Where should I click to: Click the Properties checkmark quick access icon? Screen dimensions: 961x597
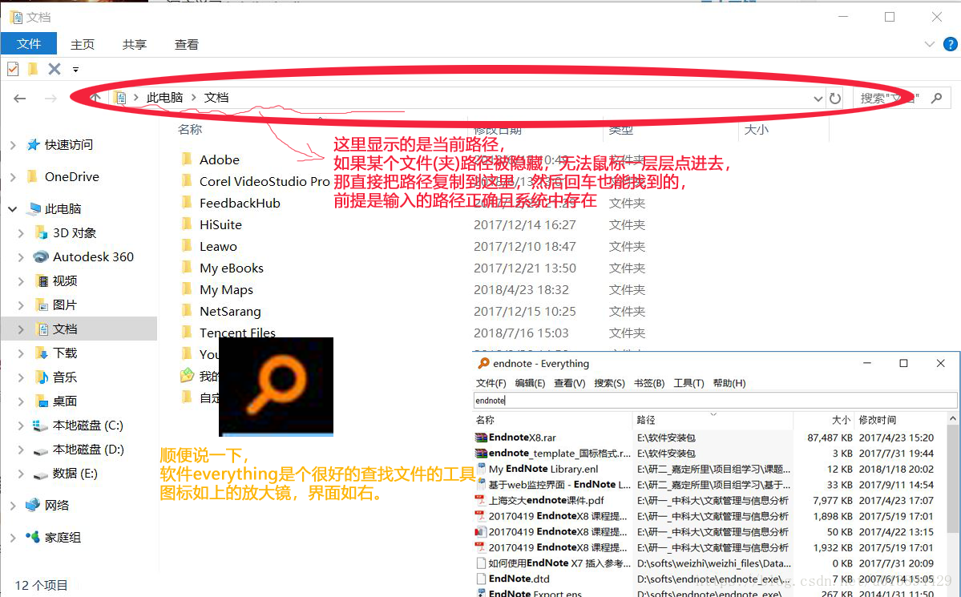13,69
